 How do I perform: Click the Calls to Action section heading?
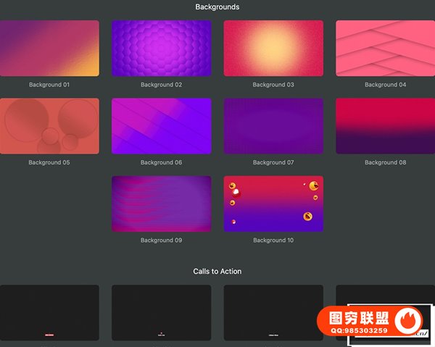[x=217, y=271]
